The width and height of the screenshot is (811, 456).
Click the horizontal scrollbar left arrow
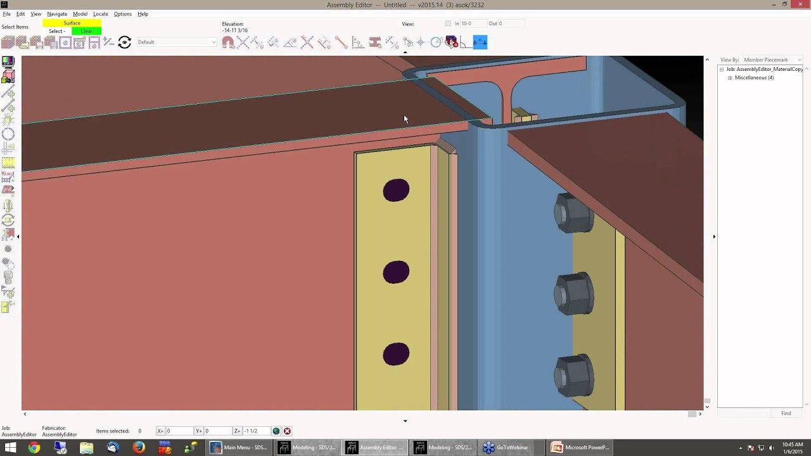[25, 414]
